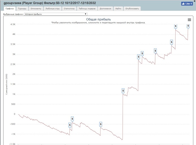This screenshot has height=145, width=196.
Task: Switch to the Графики tab
Action: (x=10, y=9)
